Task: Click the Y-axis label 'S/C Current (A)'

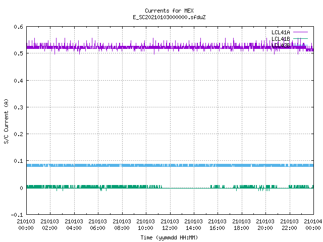Action: point(6,121)
